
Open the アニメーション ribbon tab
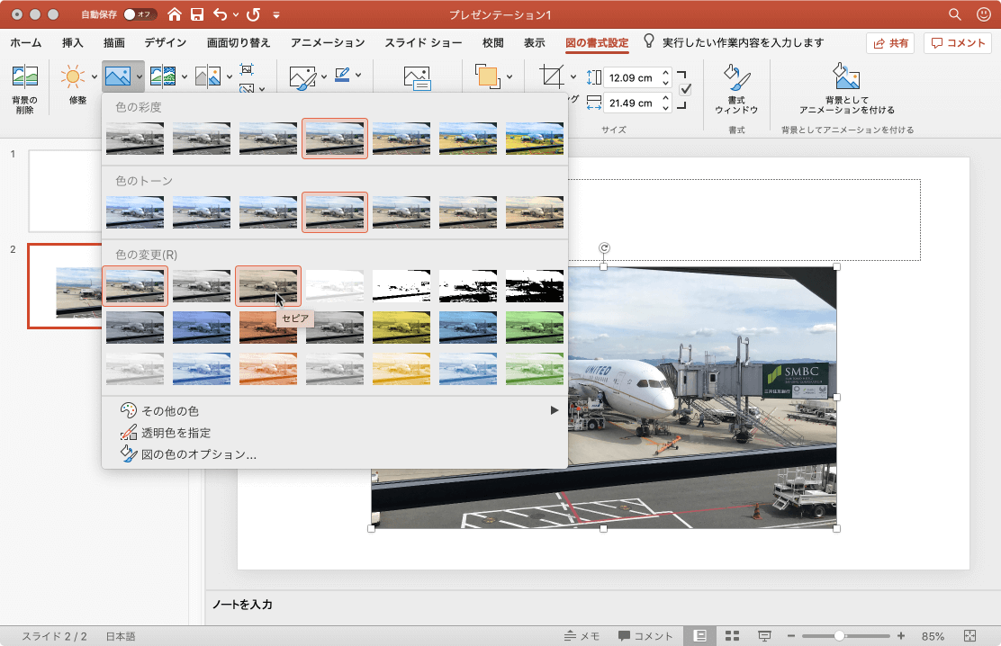pyautogui.click(x=328, y=43)
